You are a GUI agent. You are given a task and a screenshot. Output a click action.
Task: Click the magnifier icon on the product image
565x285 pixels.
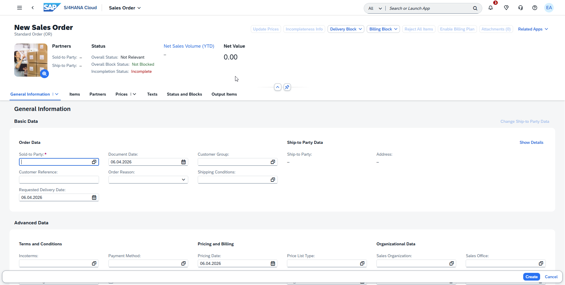pos(44,74)
